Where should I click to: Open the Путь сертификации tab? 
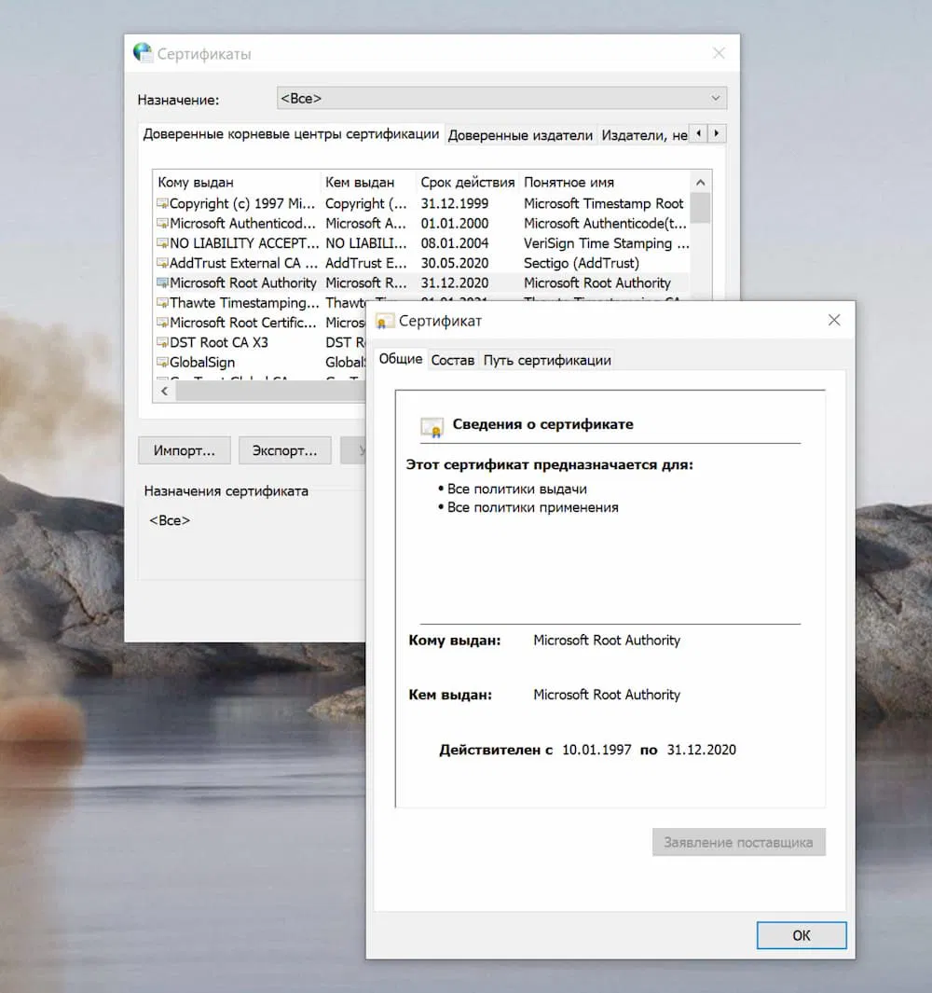547,360
